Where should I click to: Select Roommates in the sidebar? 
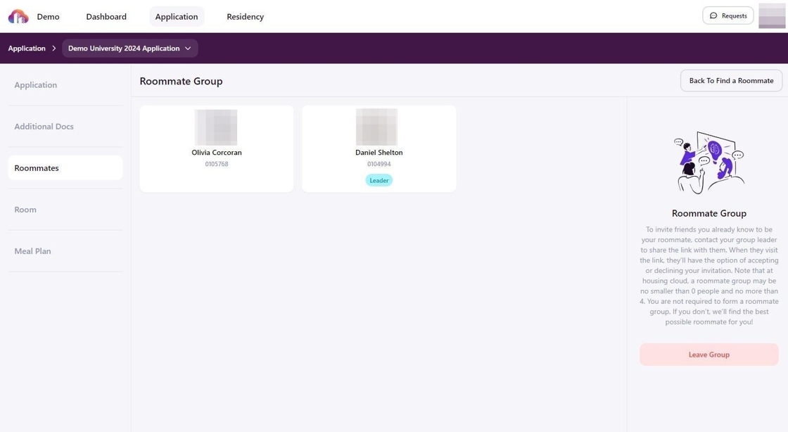click(37, 168)
